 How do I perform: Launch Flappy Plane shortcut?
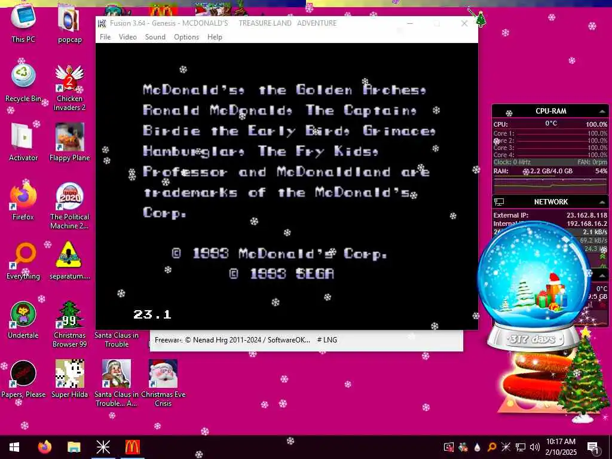click(69, 142)
